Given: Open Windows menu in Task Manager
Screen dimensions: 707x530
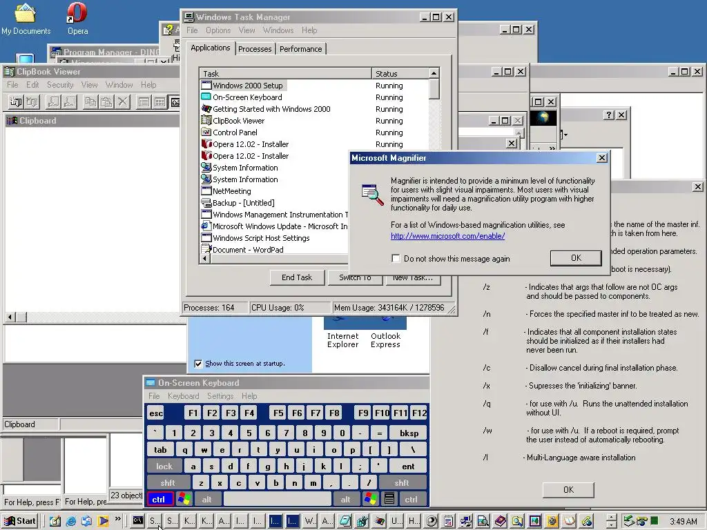Looking at the screenshot, I should tap(278, 30).
